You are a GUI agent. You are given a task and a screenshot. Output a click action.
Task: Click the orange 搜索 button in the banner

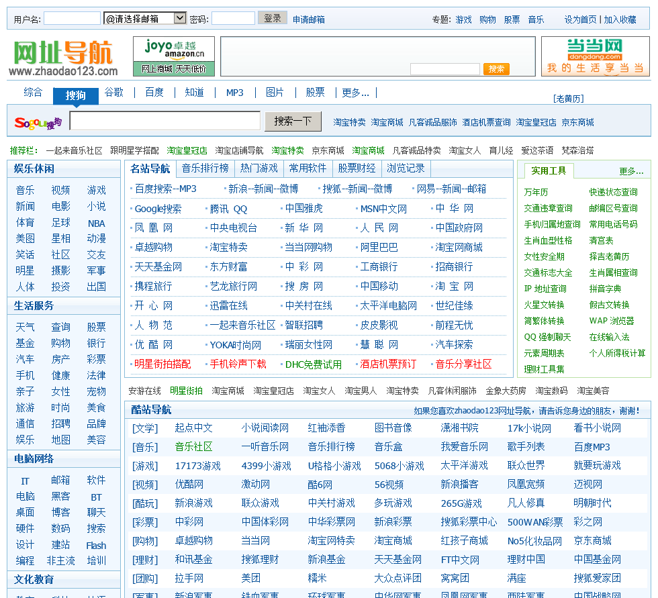point(496,69)
